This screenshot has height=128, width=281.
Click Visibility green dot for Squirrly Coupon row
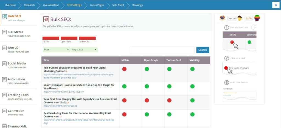click(x=192, y=86)
